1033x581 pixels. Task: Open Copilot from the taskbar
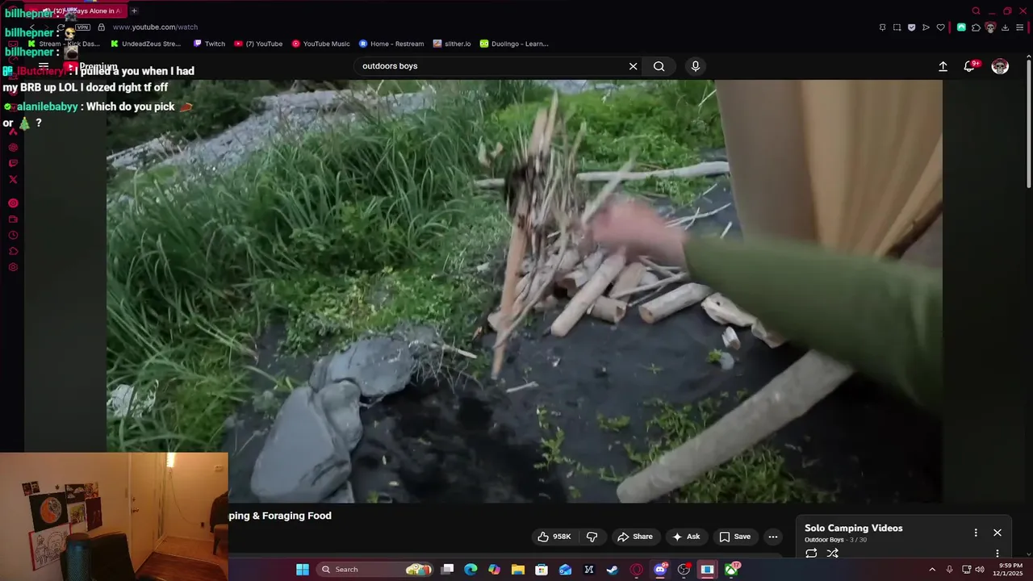(x=494, y=570)
